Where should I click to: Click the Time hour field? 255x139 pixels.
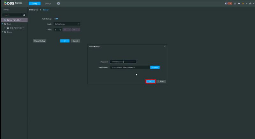coord(67,30)
